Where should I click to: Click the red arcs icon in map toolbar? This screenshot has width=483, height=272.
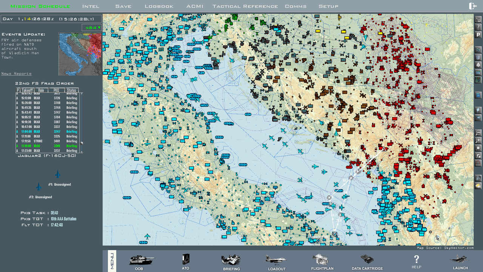tap(478, 163)
